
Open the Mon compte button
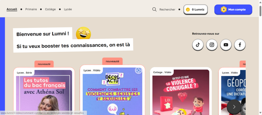pyautogui.click(x=233, y=9)
